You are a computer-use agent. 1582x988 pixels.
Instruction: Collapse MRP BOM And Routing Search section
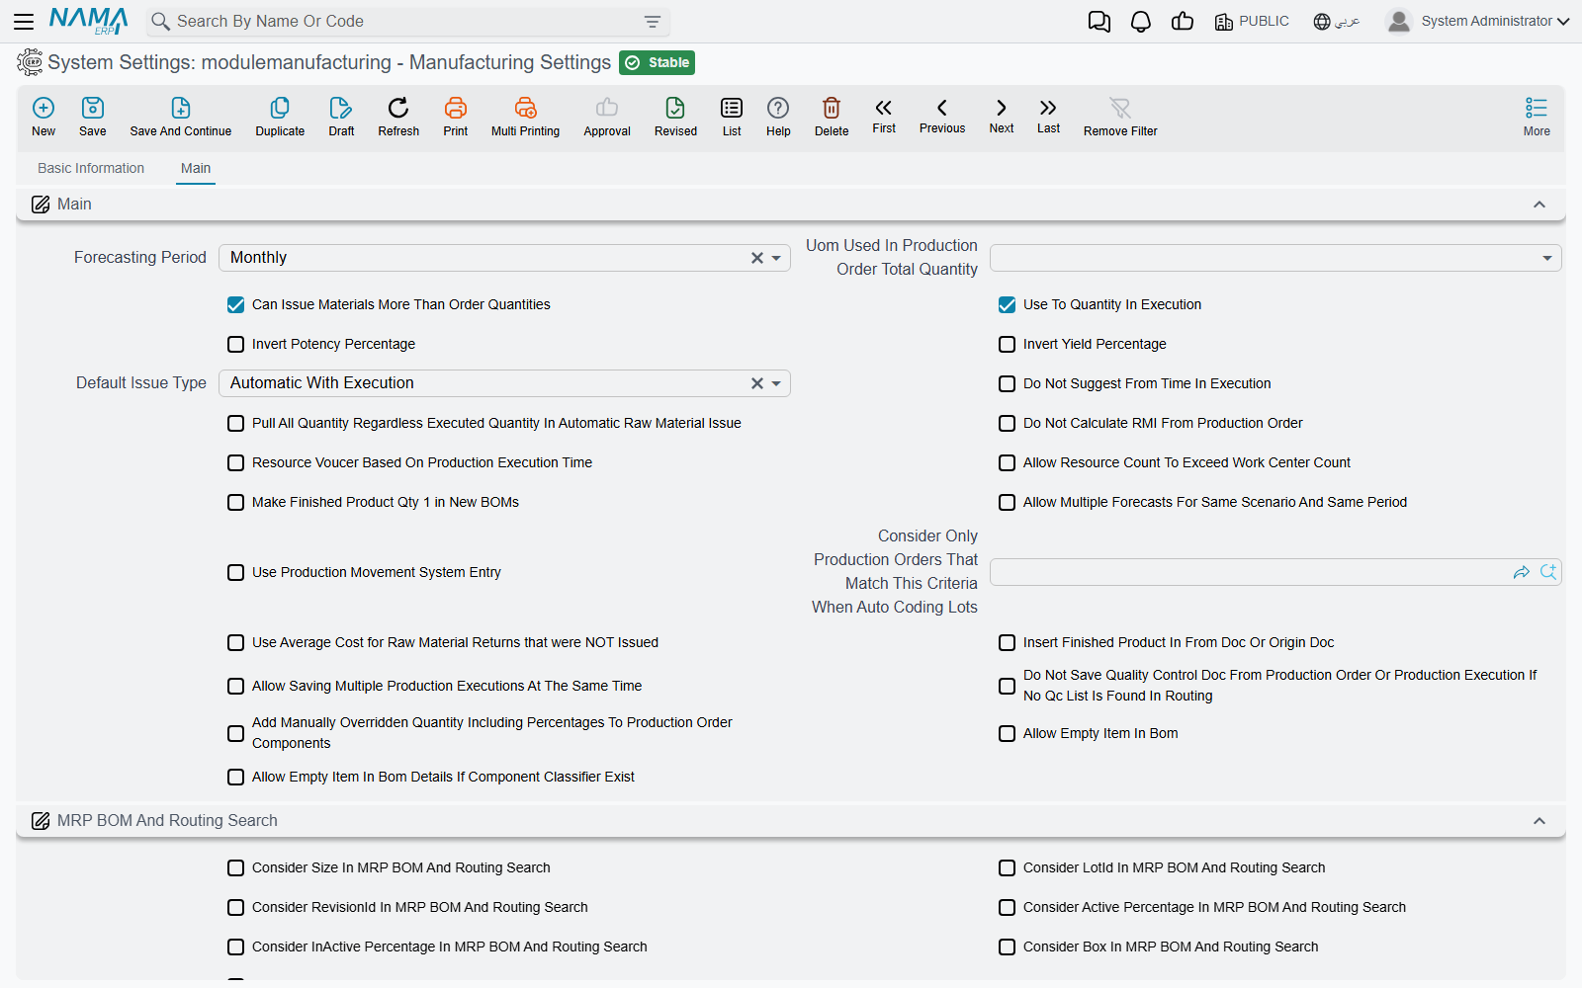click(1539, 821)
